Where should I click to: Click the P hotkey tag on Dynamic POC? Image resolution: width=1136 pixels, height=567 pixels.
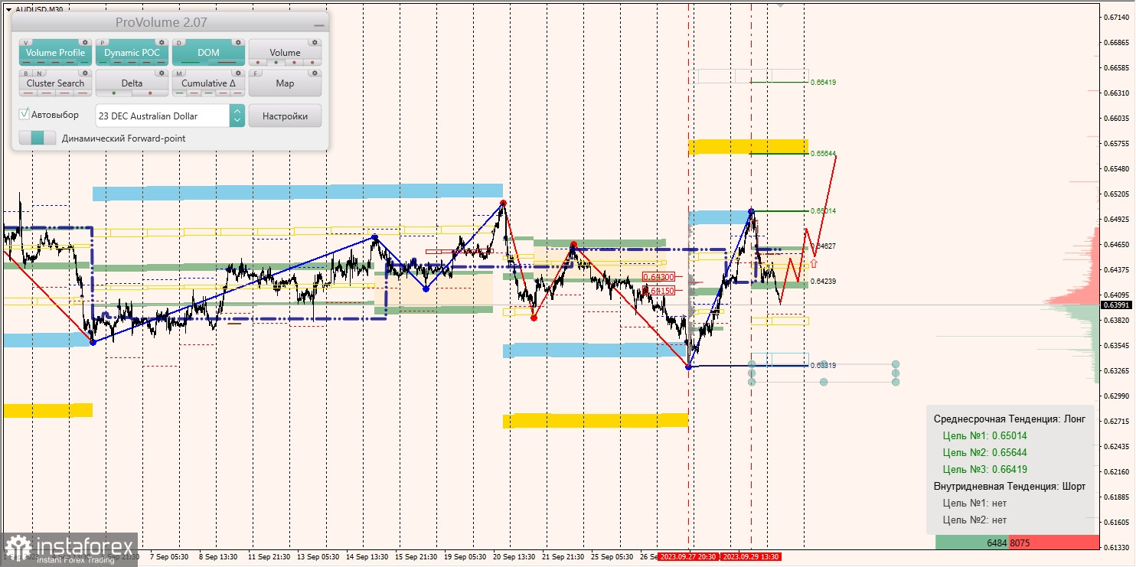click(103, 43)
